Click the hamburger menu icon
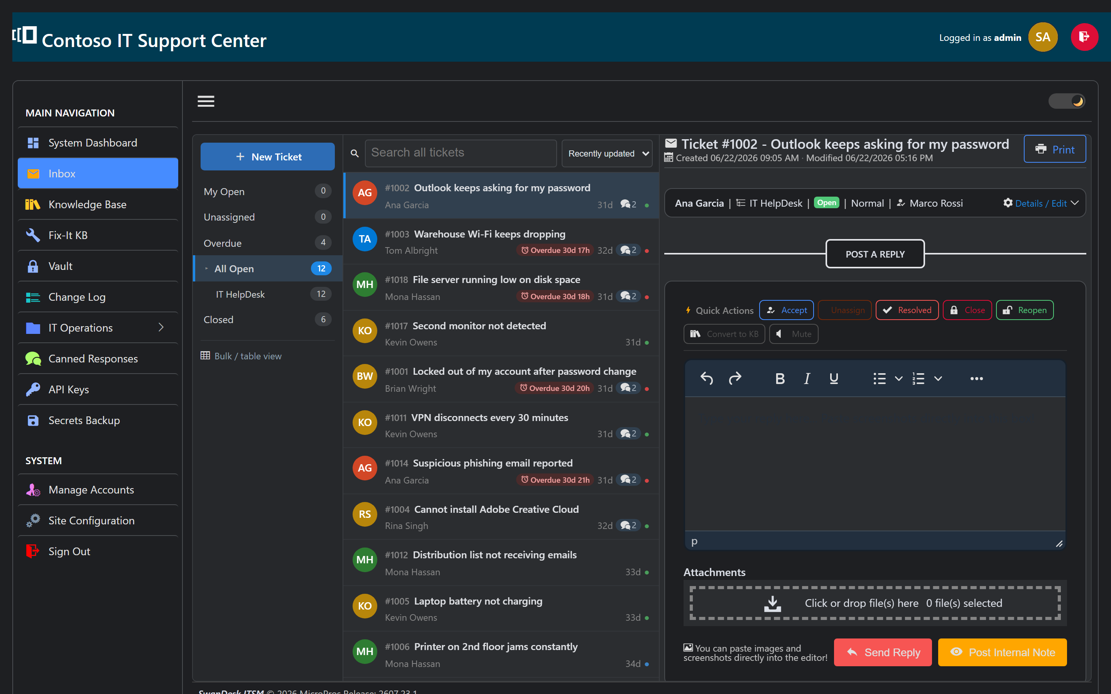 click(206, 101)
